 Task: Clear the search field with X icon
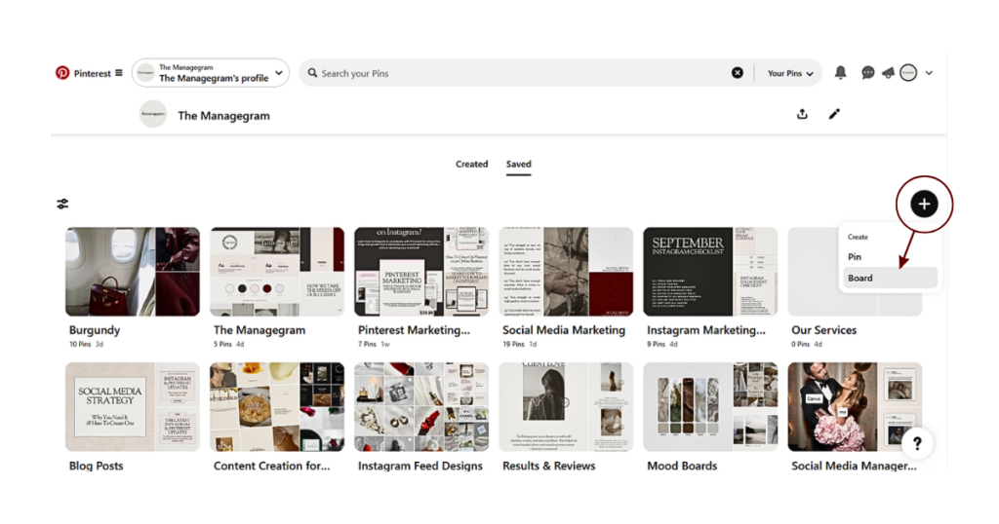point(738,73)
